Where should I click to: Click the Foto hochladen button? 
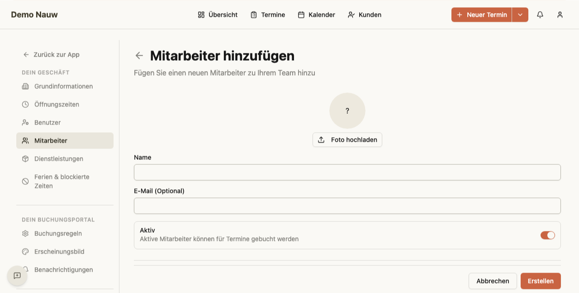coord(347,139)
